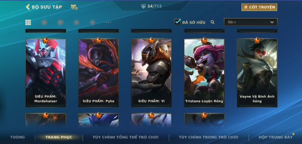The width and height of the screenshot is (302, 144).
Task: Expand the Bậc sort dropdown
Action: pos(250,22)
